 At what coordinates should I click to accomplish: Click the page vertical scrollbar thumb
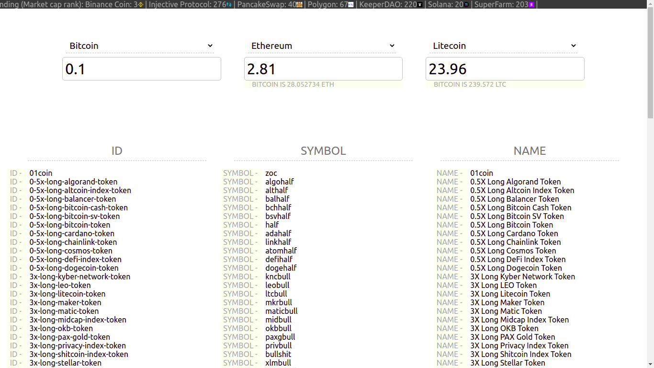coord(650,62)
